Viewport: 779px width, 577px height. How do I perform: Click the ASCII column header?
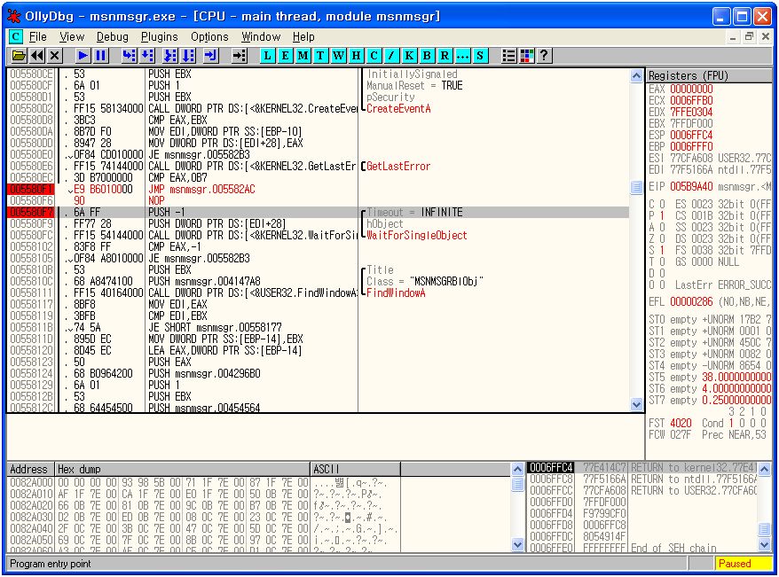point(355,469)
